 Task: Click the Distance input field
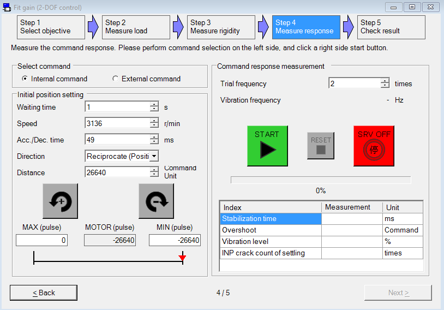click(117, 172)
